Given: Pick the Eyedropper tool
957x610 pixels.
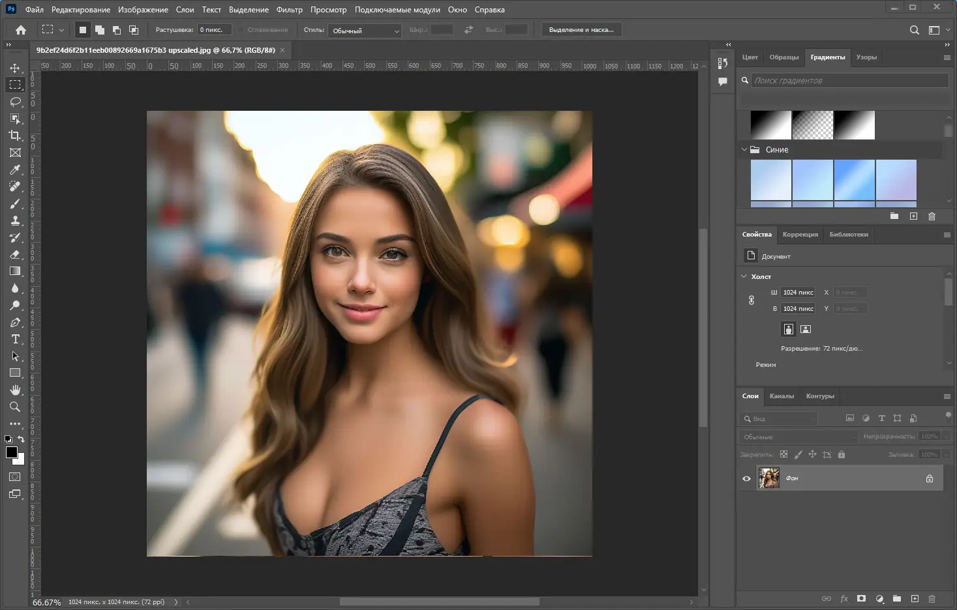Looking at the screenshot, I should (15, 169).
